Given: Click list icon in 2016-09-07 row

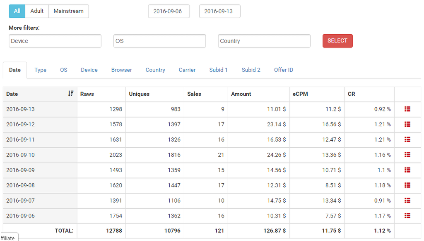Looking at the screenshot, I should 407,201.
